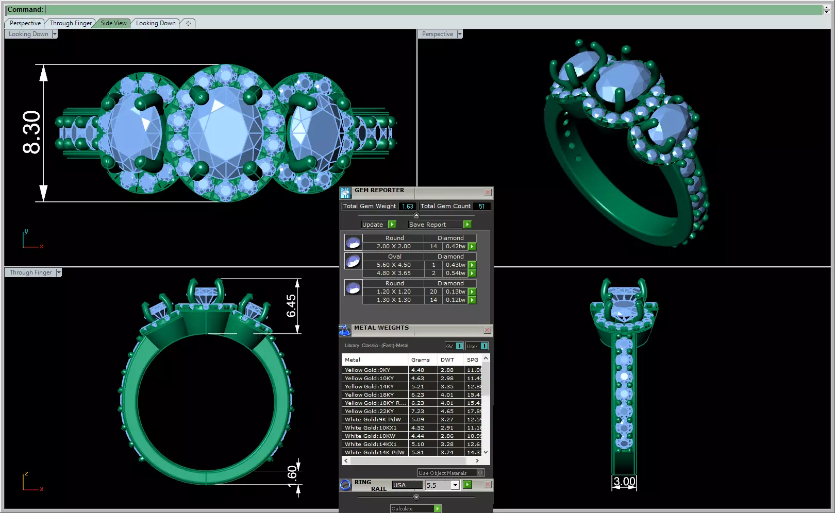The image size is (835, 513).
Task: Switch to the Looking Down tab
Action: pos(156,23)
